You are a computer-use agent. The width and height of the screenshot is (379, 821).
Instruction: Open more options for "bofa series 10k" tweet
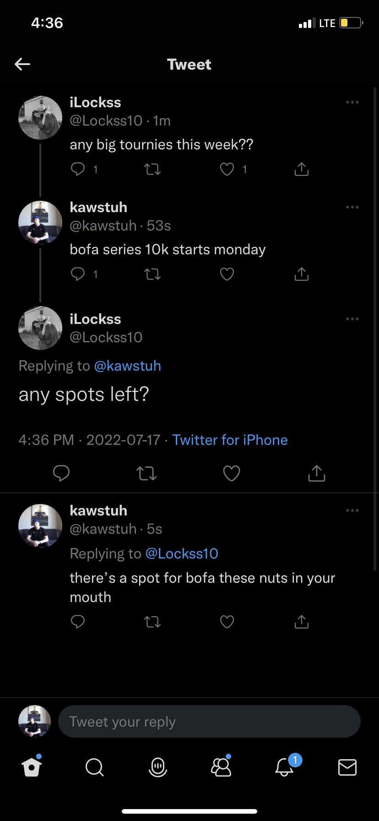[352, 207]
